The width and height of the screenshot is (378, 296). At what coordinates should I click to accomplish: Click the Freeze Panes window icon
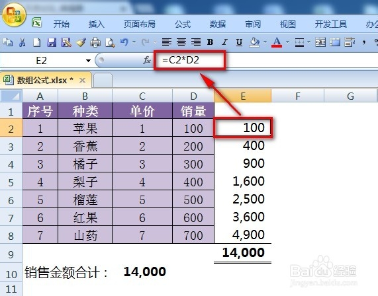click(335, 42)
